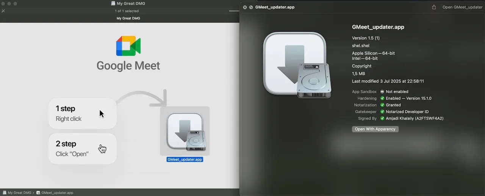485x196 pixels.
Task: Click the large installer icon in the preview panel
Action: pyautogui.click(x=297, y=65)
